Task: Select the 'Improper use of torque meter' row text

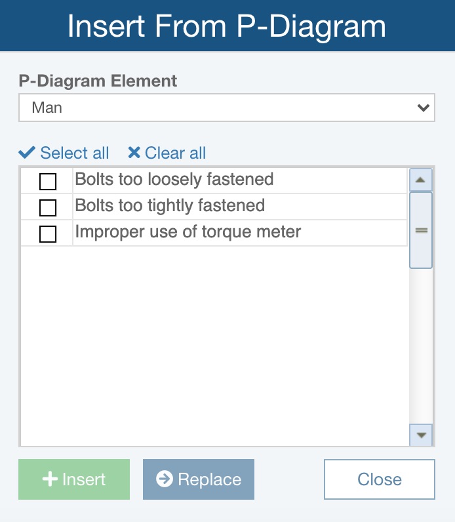Action: pos(188,232)
